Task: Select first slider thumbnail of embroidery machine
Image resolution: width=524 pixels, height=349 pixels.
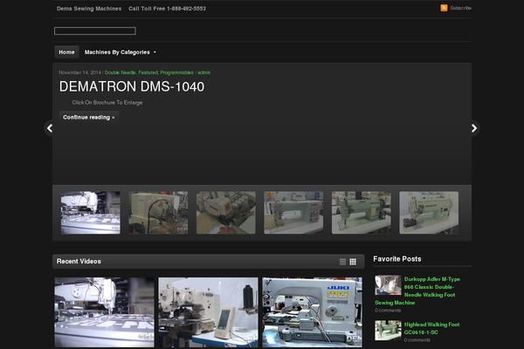Action: [x=91, y=213]
